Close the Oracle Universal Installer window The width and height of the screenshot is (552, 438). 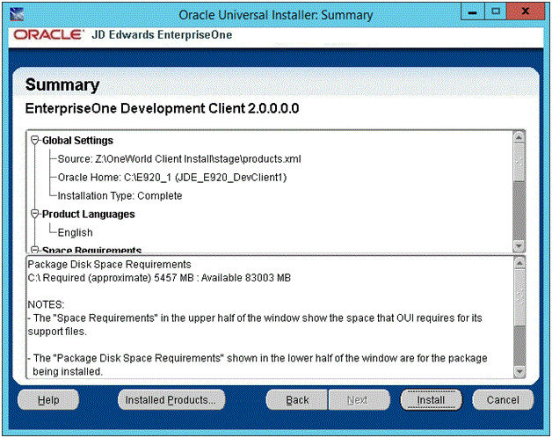coord(526,11)
